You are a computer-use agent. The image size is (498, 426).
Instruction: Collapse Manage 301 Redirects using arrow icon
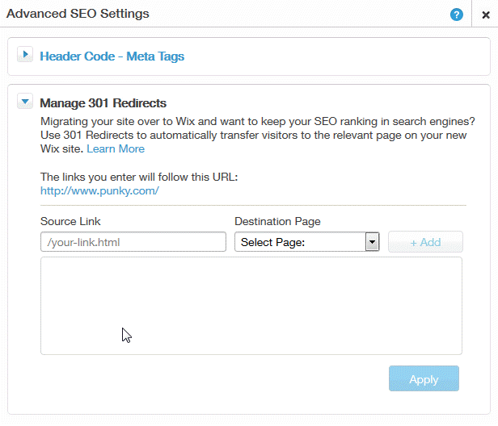click(x=25, y=102)
